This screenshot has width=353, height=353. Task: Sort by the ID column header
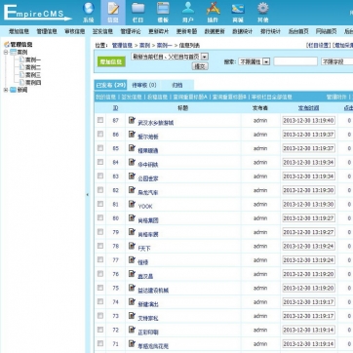115,108
